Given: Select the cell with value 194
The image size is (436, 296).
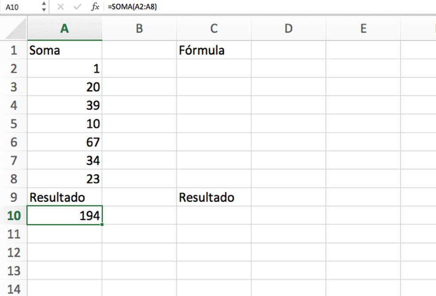Looking at the screenshot, I should tap(65, 216).
